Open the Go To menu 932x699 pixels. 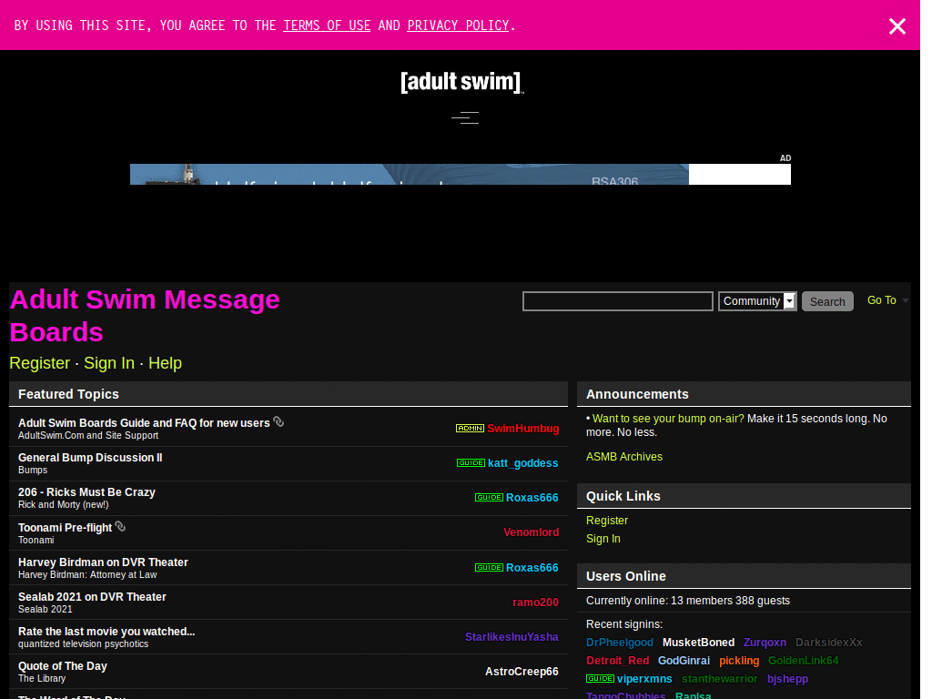tap(882, 299)
